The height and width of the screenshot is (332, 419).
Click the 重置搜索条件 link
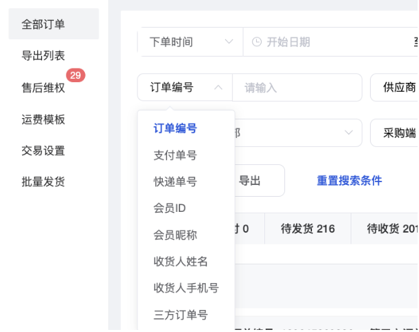pos(349,181)
